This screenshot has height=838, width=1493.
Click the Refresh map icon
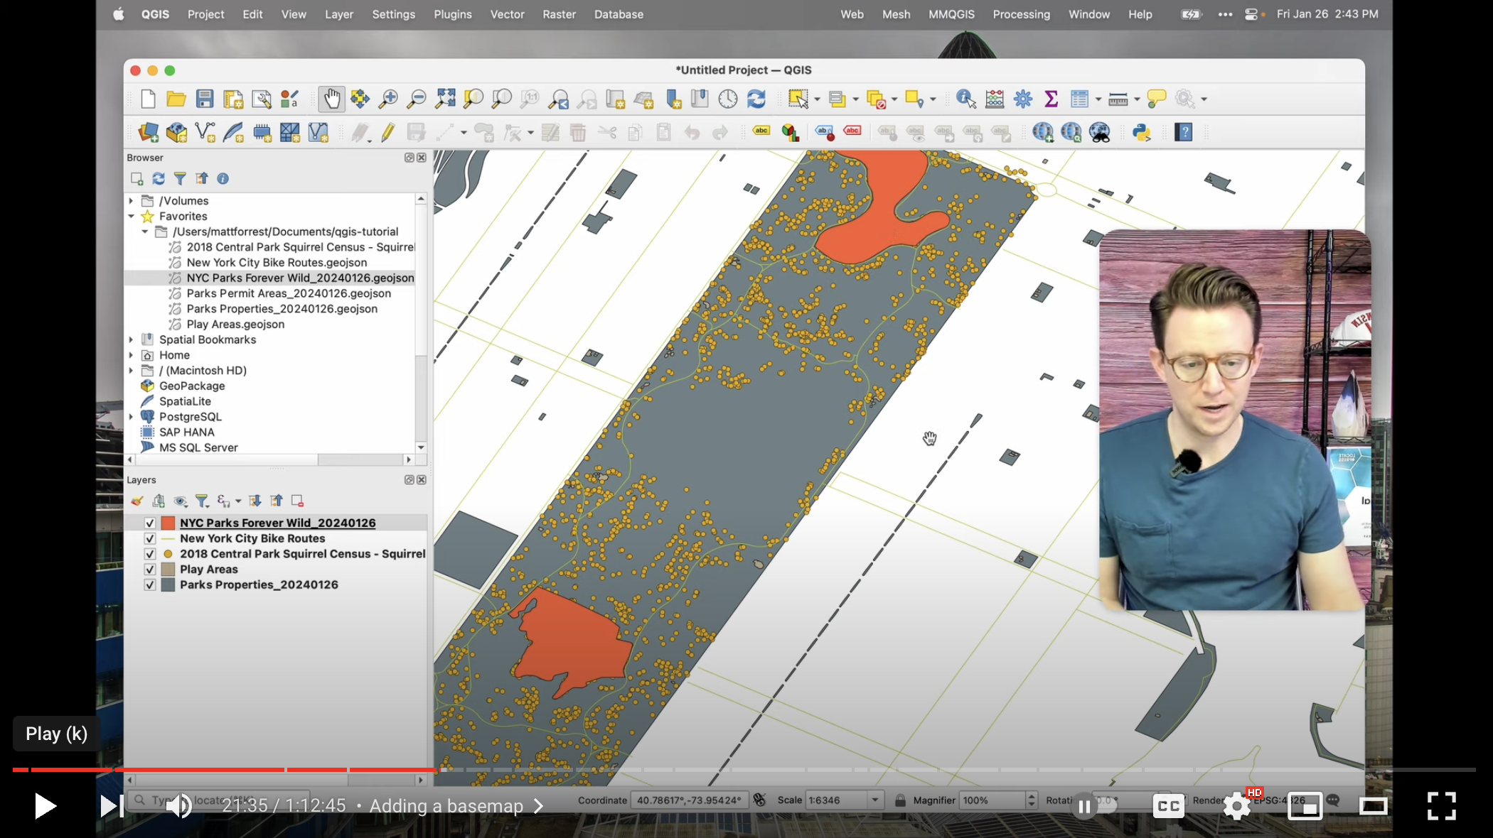pyautogui.click(x=756, y=99)
